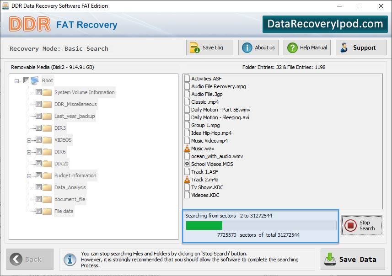Click the blue info icon in hint bar
Image resolution: width=392 pixels, height=276 pixels.
70,259
